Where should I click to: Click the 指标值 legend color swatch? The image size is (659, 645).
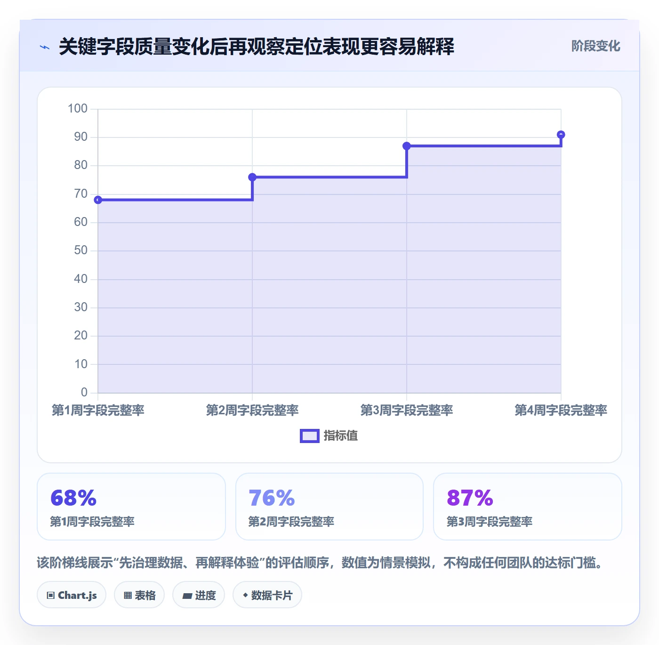[x=310, y=436]
